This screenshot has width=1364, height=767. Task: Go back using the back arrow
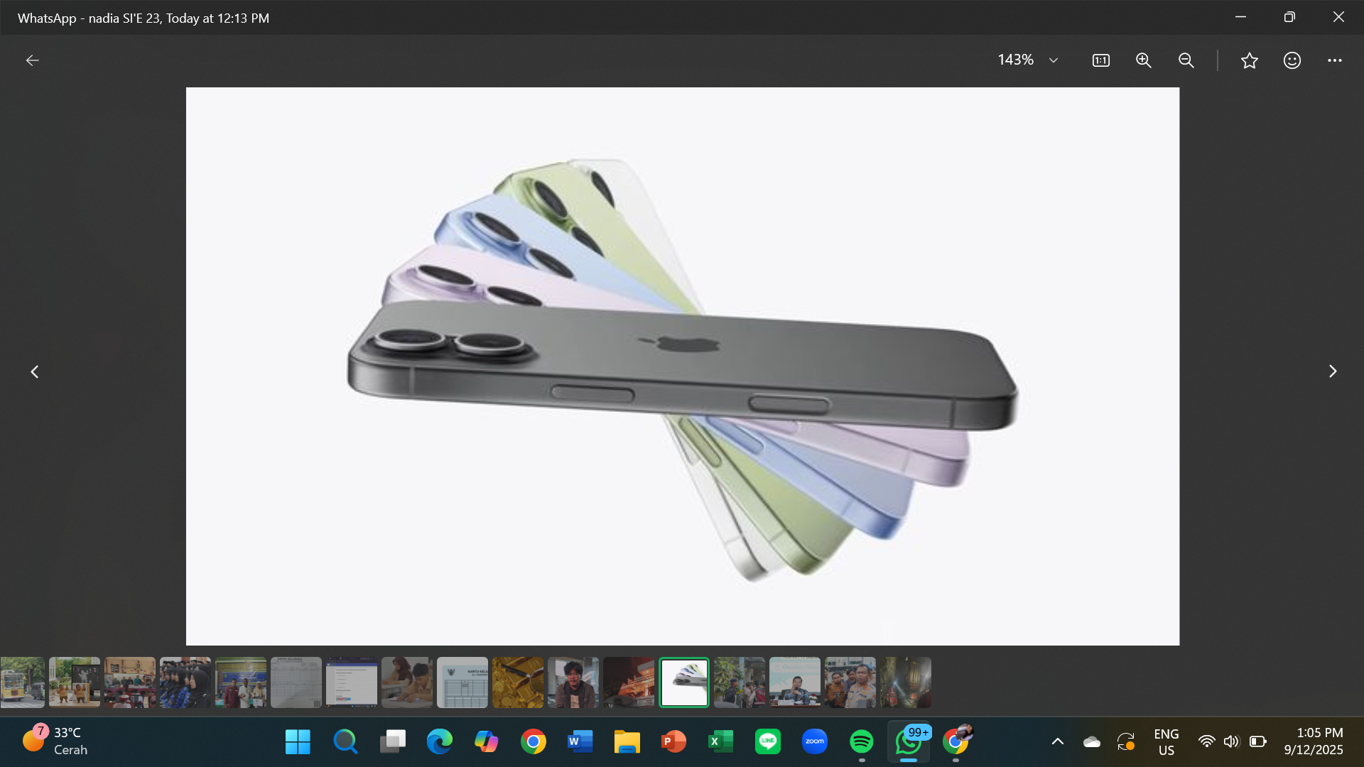[33, 60]
